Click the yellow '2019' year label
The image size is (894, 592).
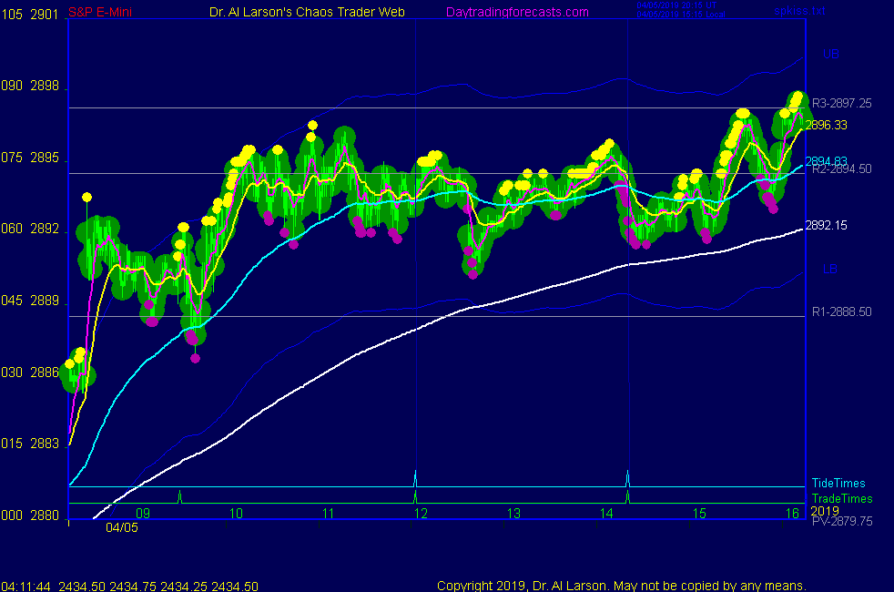click(825, 510)
